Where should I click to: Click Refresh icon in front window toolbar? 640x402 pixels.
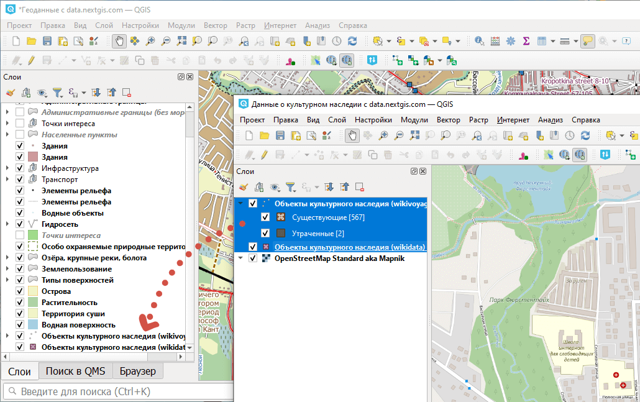click(585, 135)
